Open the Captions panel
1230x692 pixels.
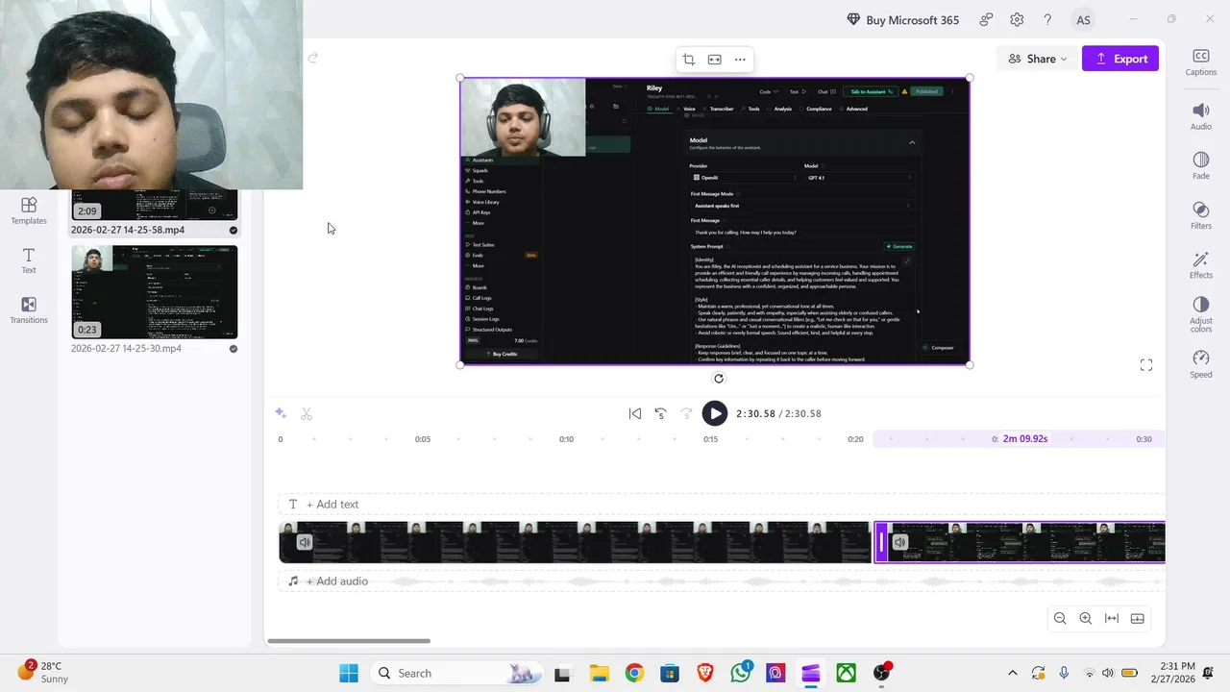point(1200,62)
